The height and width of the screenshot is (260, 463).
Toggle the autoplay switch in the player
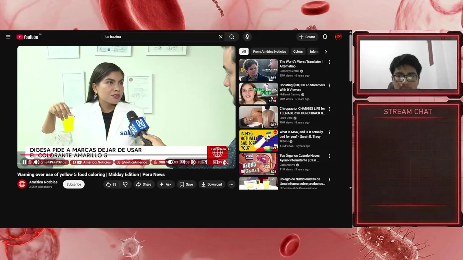tap(171, 162)
